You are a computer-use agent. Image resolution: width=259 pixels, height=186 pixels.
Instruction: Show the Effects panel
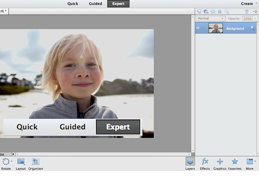pos(205,164)
